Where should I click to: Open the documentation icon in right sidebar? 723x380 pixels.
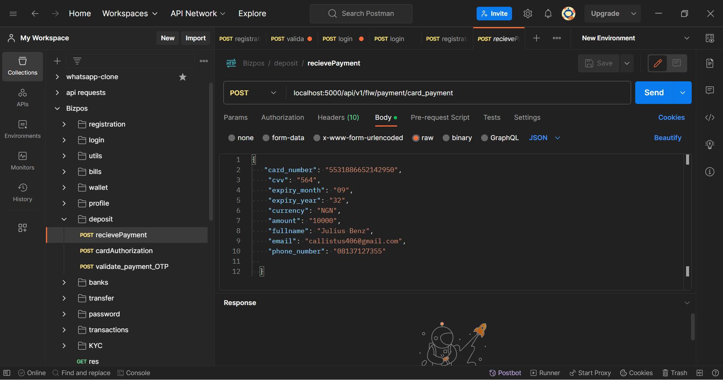[710, 63]
